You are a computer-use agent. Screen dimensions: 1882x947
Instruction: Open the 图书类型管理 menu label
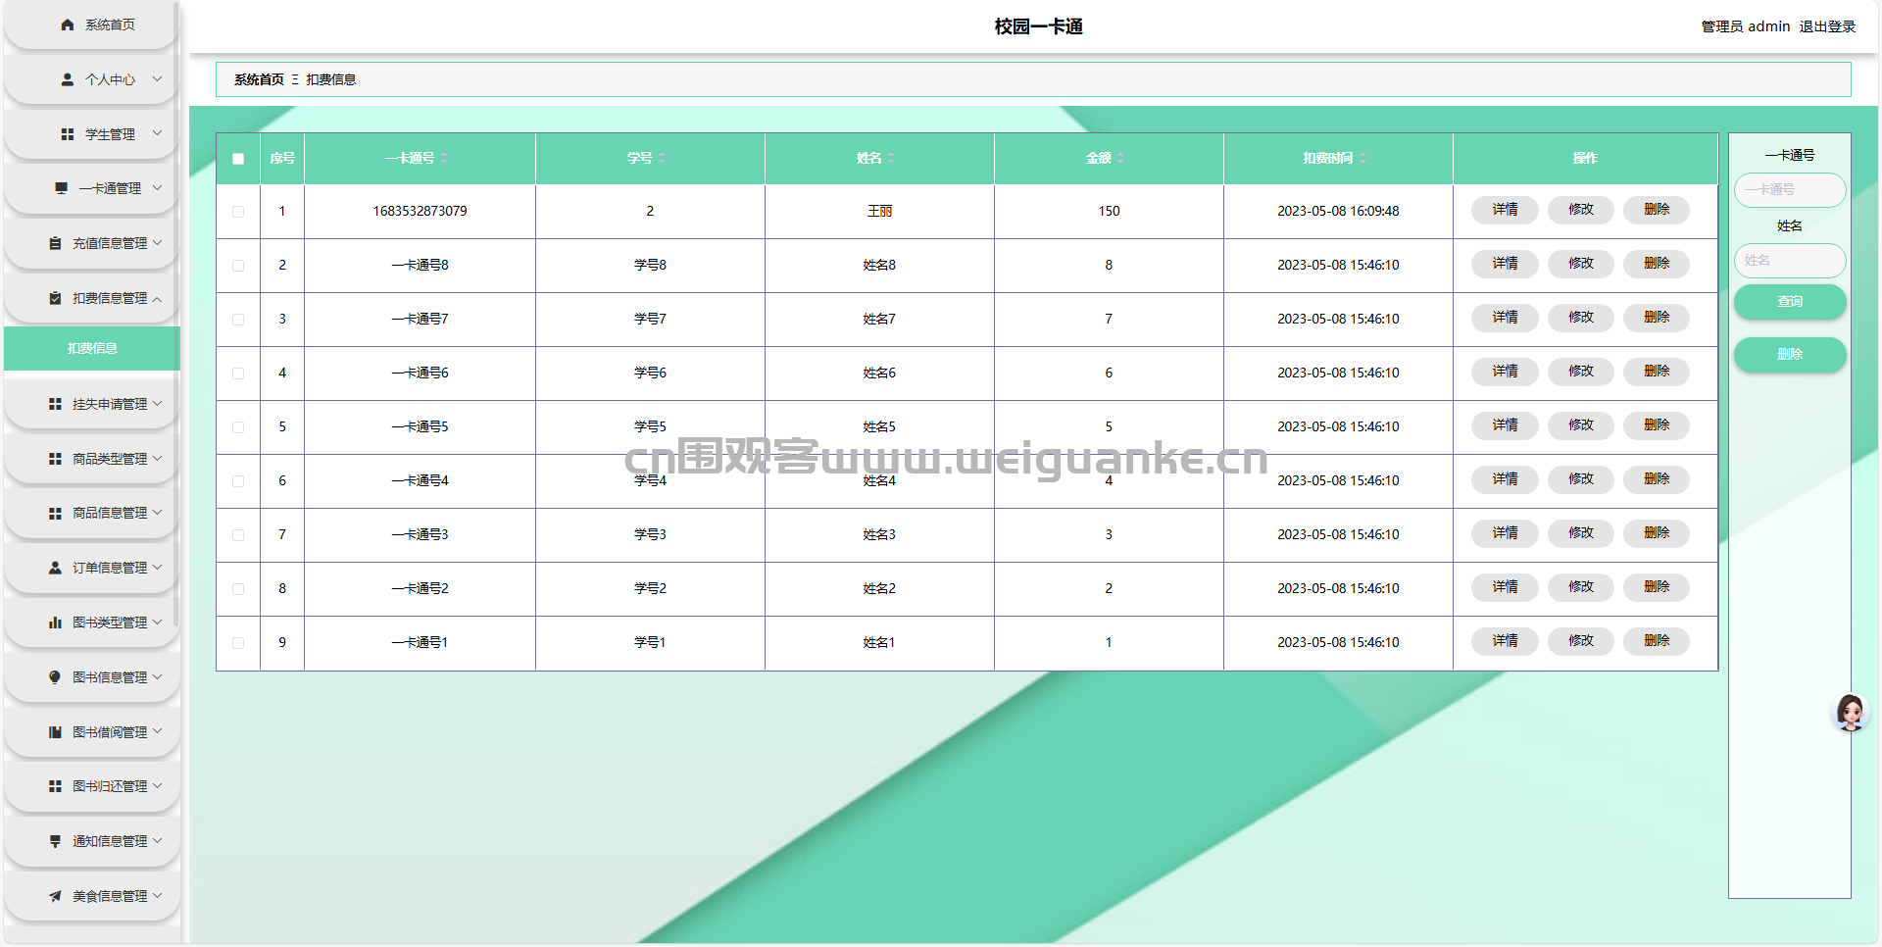click(x=110, y=623)
